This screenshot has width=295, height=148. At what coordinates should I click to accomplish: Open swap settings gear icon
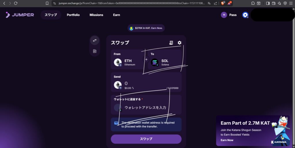tap(179, 43)
